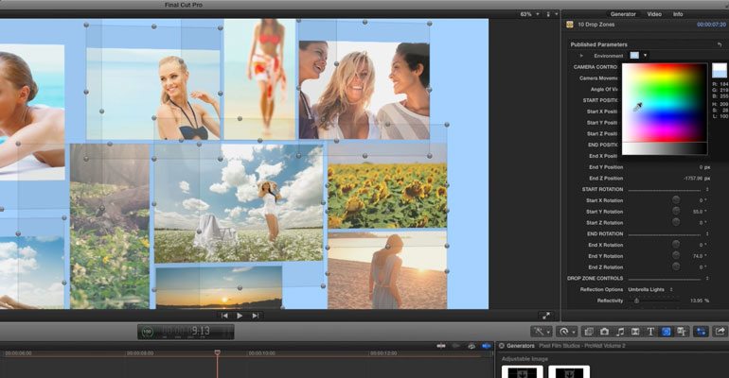Image resolution: width=729 pixels, height=378 pixels.
Task: Click the Start Y Rotation 55.0 value
Action: [700, 212]
